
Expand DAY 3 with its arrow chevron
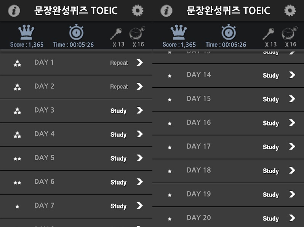[x=140, y=110]
